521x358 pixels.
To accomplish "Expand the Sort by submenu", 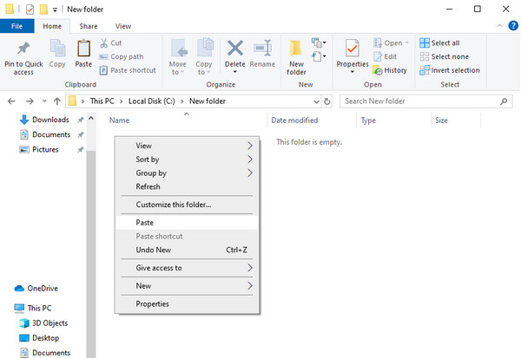I will click(x=187, y=159).
